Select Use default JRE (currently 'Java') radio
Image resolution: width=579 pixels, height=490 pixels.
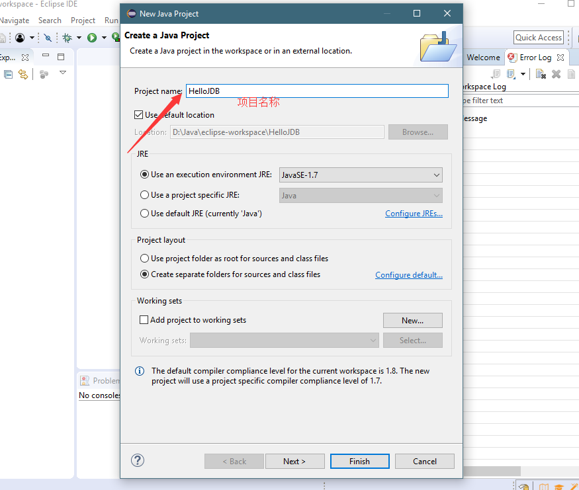(x=144, y=214)
